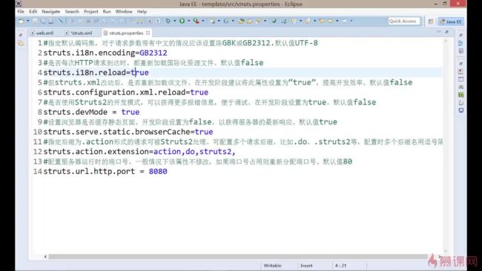482x271 pixels.
Task: Open the Forward navigation history dropdown
Action: [x=351, y=21]
